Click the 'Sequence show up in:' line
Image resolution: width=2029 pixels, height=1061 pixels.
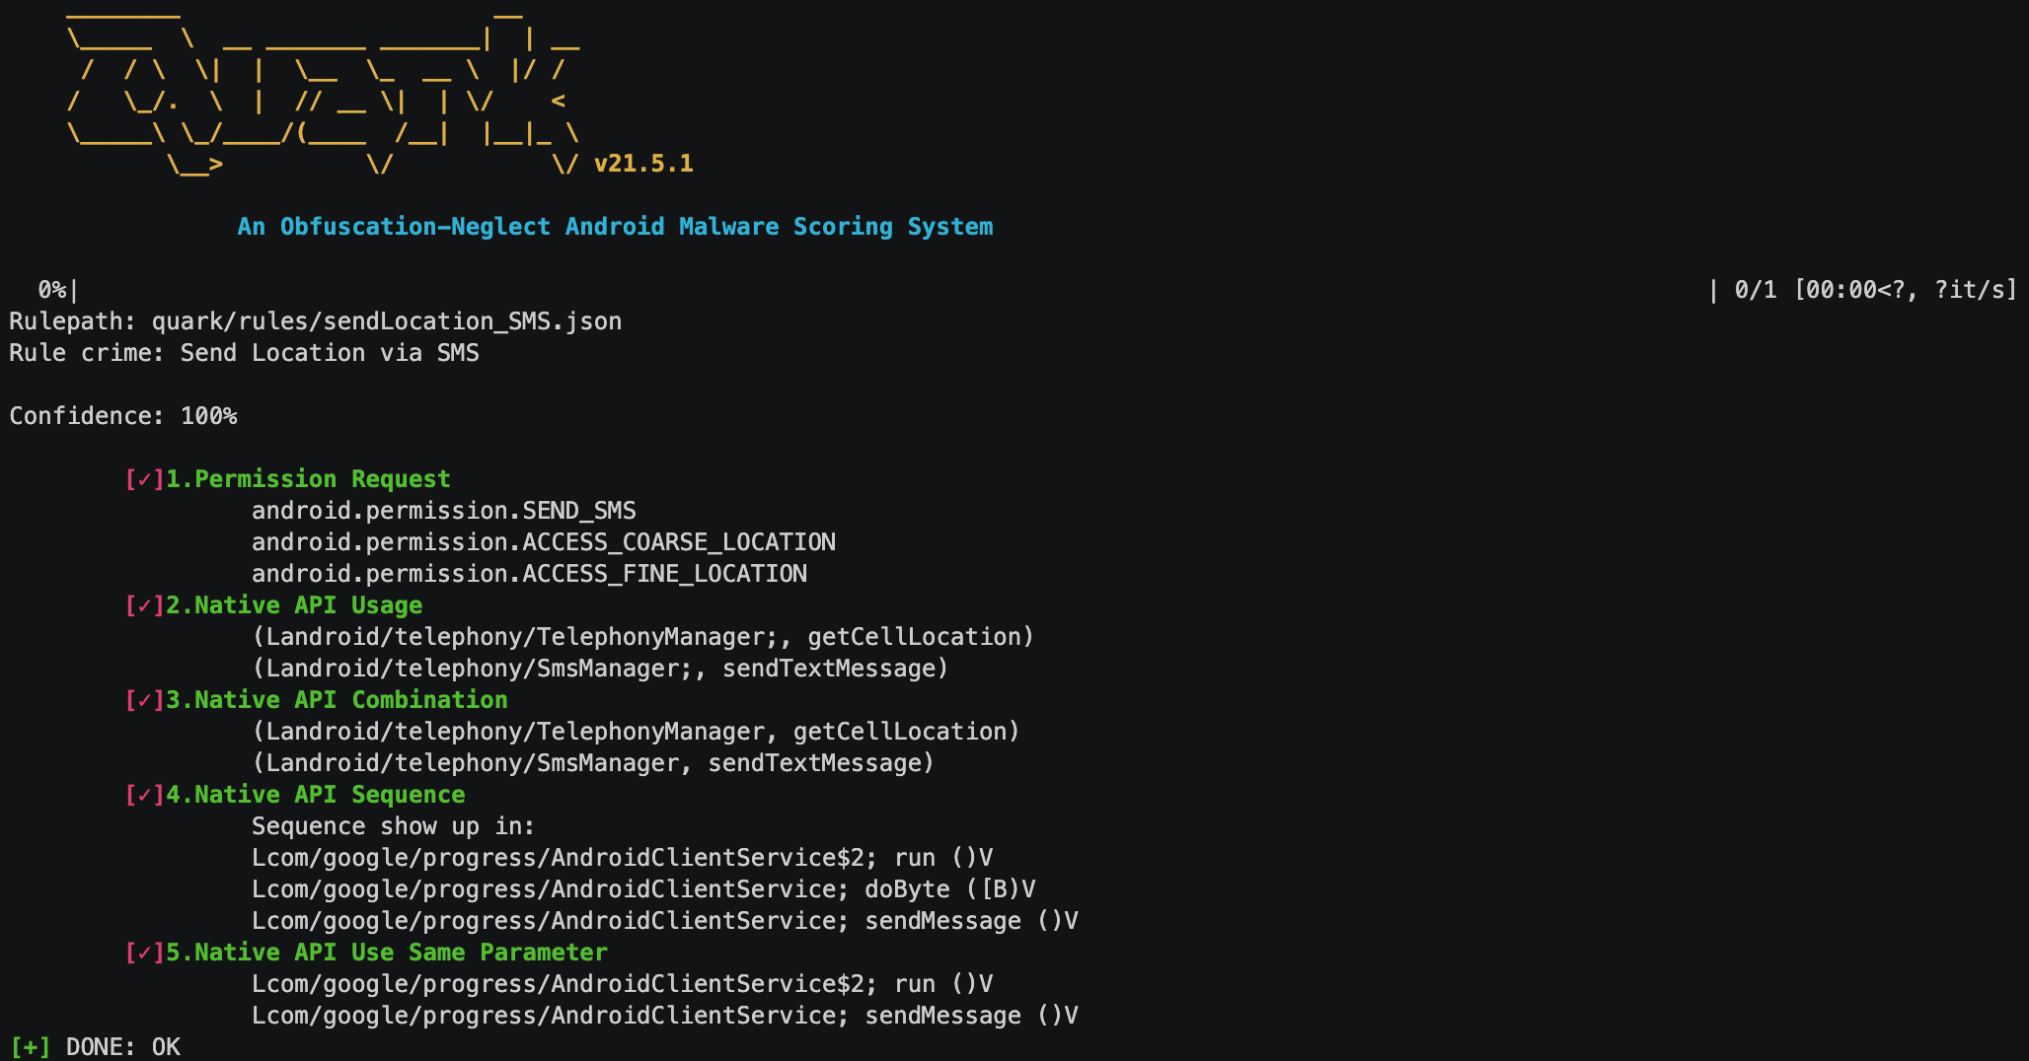[x=393, y=826]
